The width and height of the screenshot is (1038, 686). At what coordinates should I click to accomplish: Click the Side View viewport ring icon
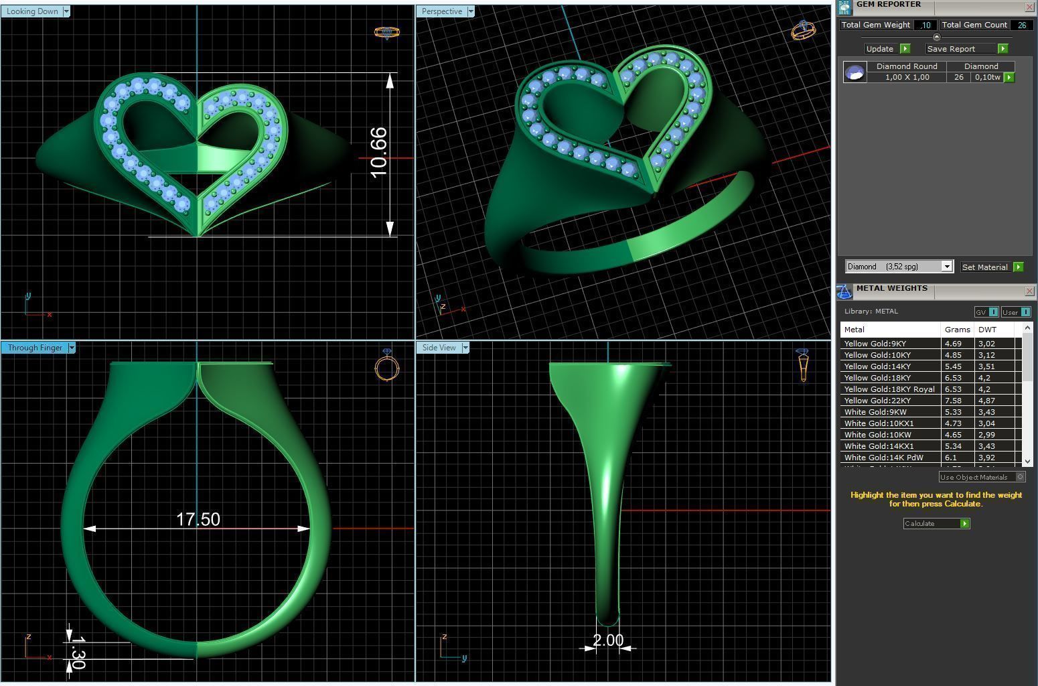pos(803,365)
